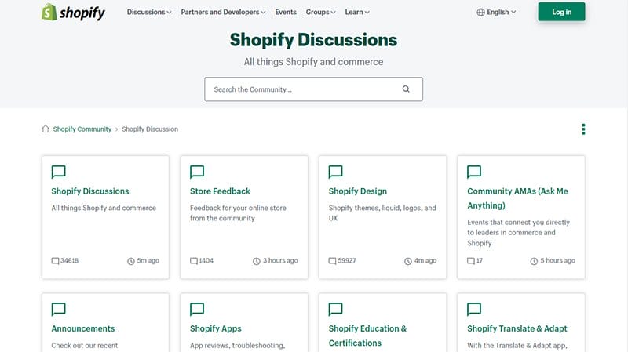Click chat icon on Shopify Discussions card

[x=58, y=172]
